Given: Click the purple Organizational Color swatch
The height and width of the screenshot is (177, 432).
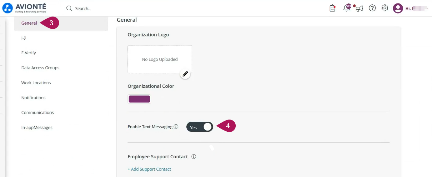Looking at the screenshot, I should (x=139, y=99).
